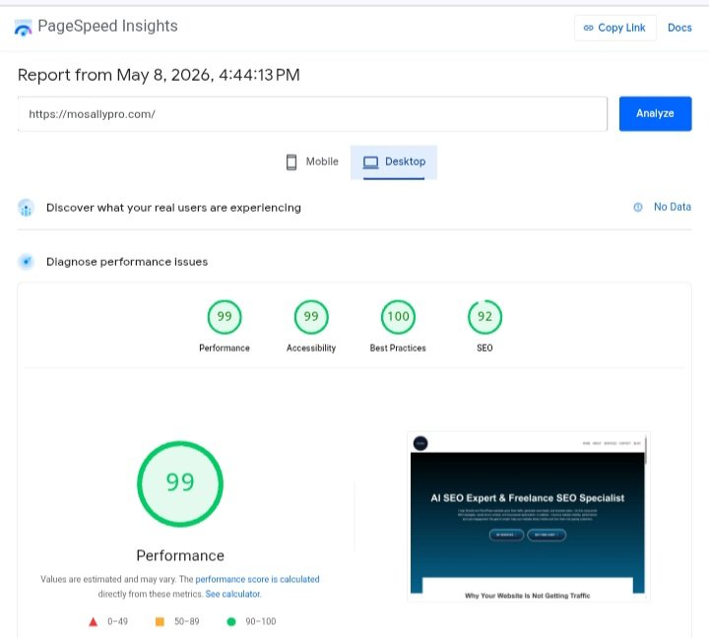
Task: Click the URL input field
Action: coord(312,114)
